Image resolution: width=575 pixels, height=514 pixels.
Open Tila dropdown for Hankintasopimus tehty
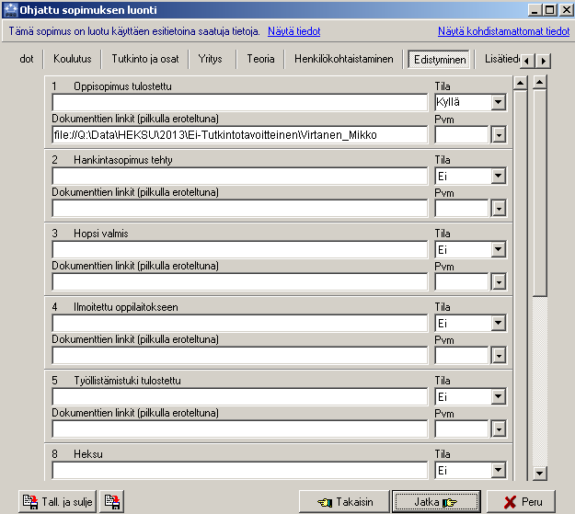499,176
